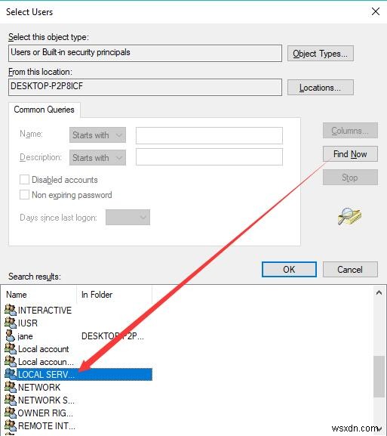
Task: Select the Common Queries tab
Action: pos(45,110)
